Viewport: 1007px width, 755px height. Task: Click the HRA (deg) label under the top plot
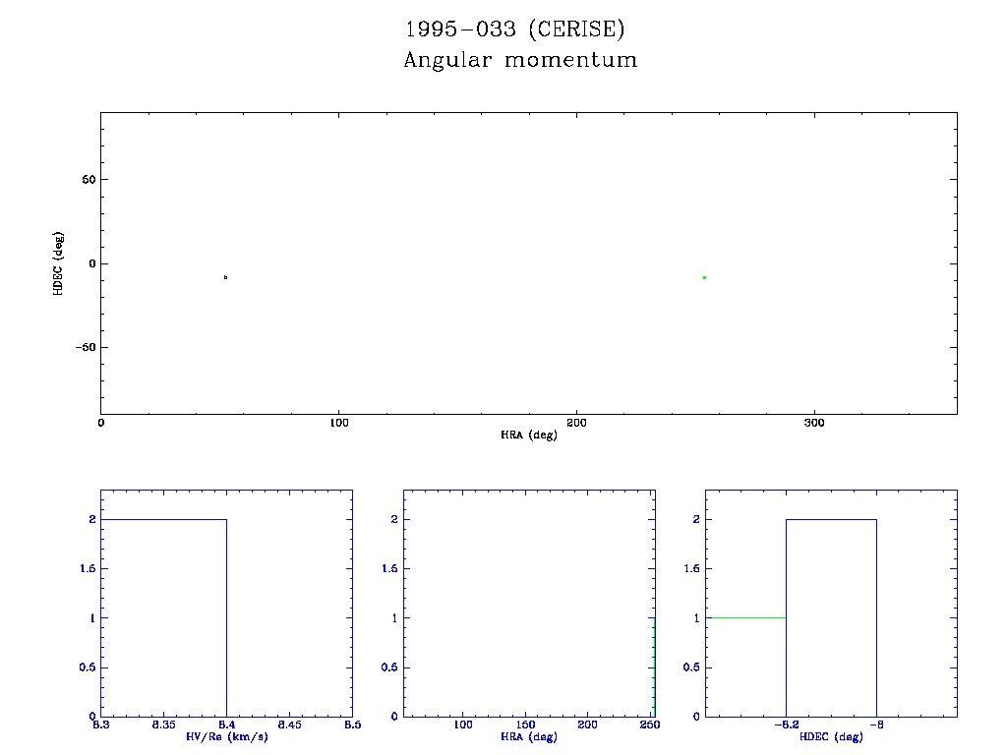click(x=529, y=435)
